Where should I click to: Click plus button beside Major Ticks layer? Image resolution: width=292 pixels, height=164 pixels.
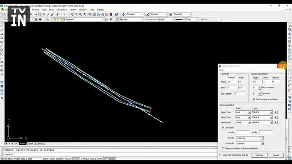coord(276,112)
